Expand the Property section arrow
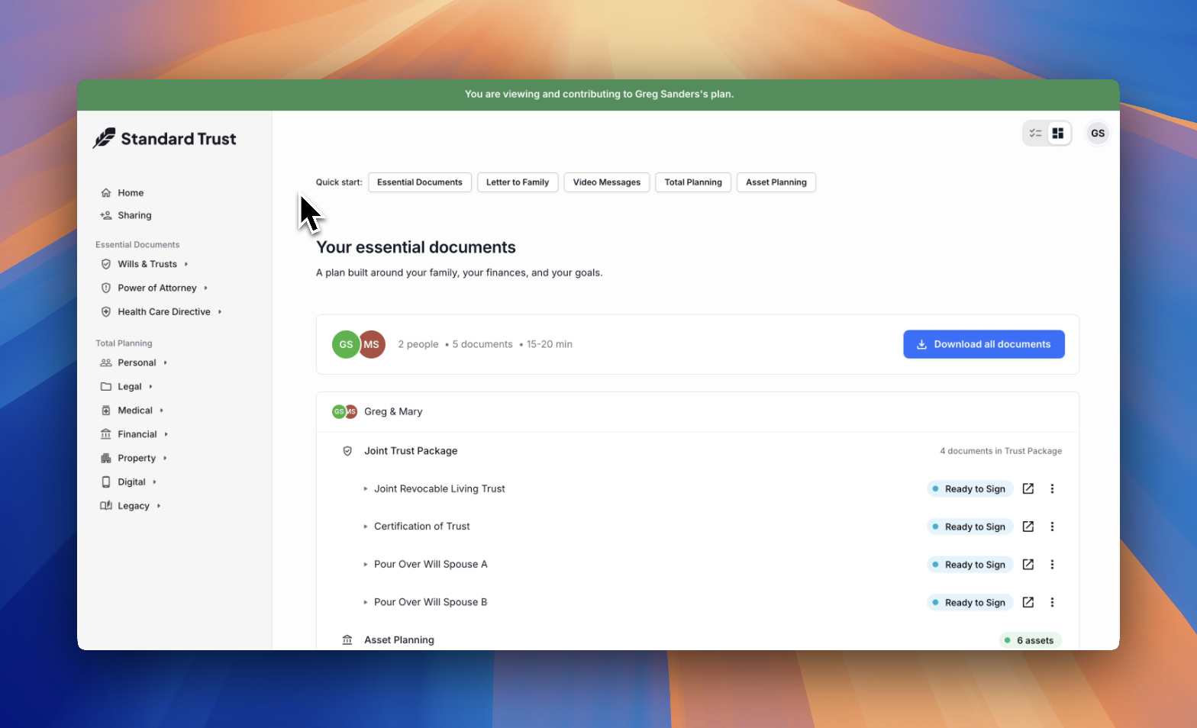1197x728 pixels. tap(165, 458)
